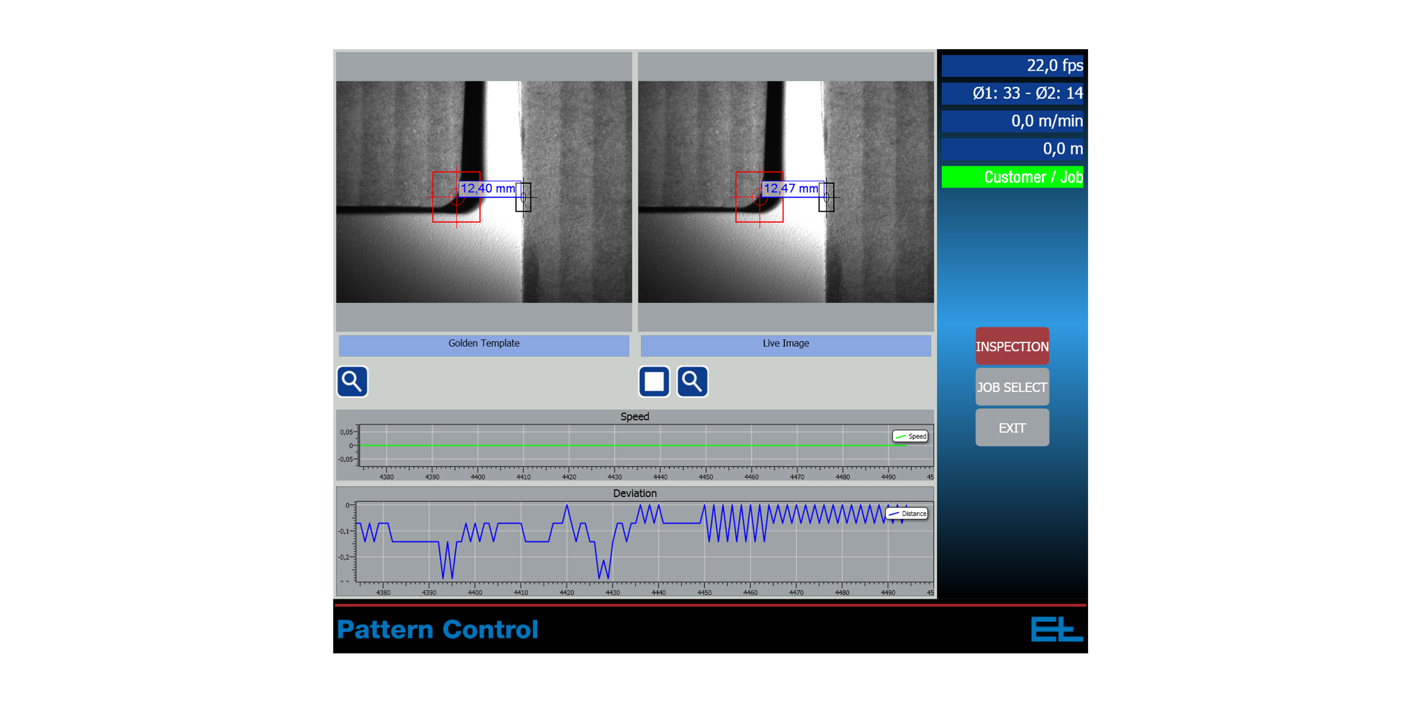Click the Live Image magnifier icon
The image size is (1404, 702).
[692, 382]
